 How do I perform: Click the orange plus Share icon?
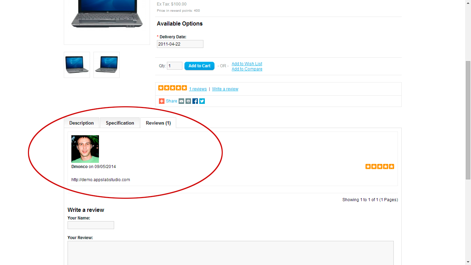coord(162,101)
